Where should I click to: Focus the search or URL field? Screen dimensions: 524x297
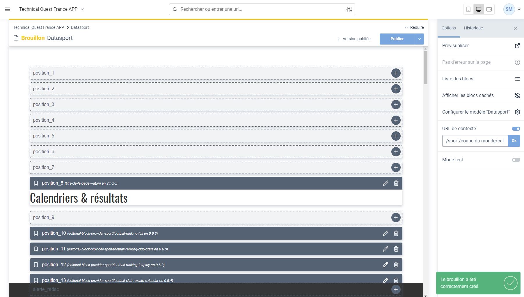(x=262, y=9)
